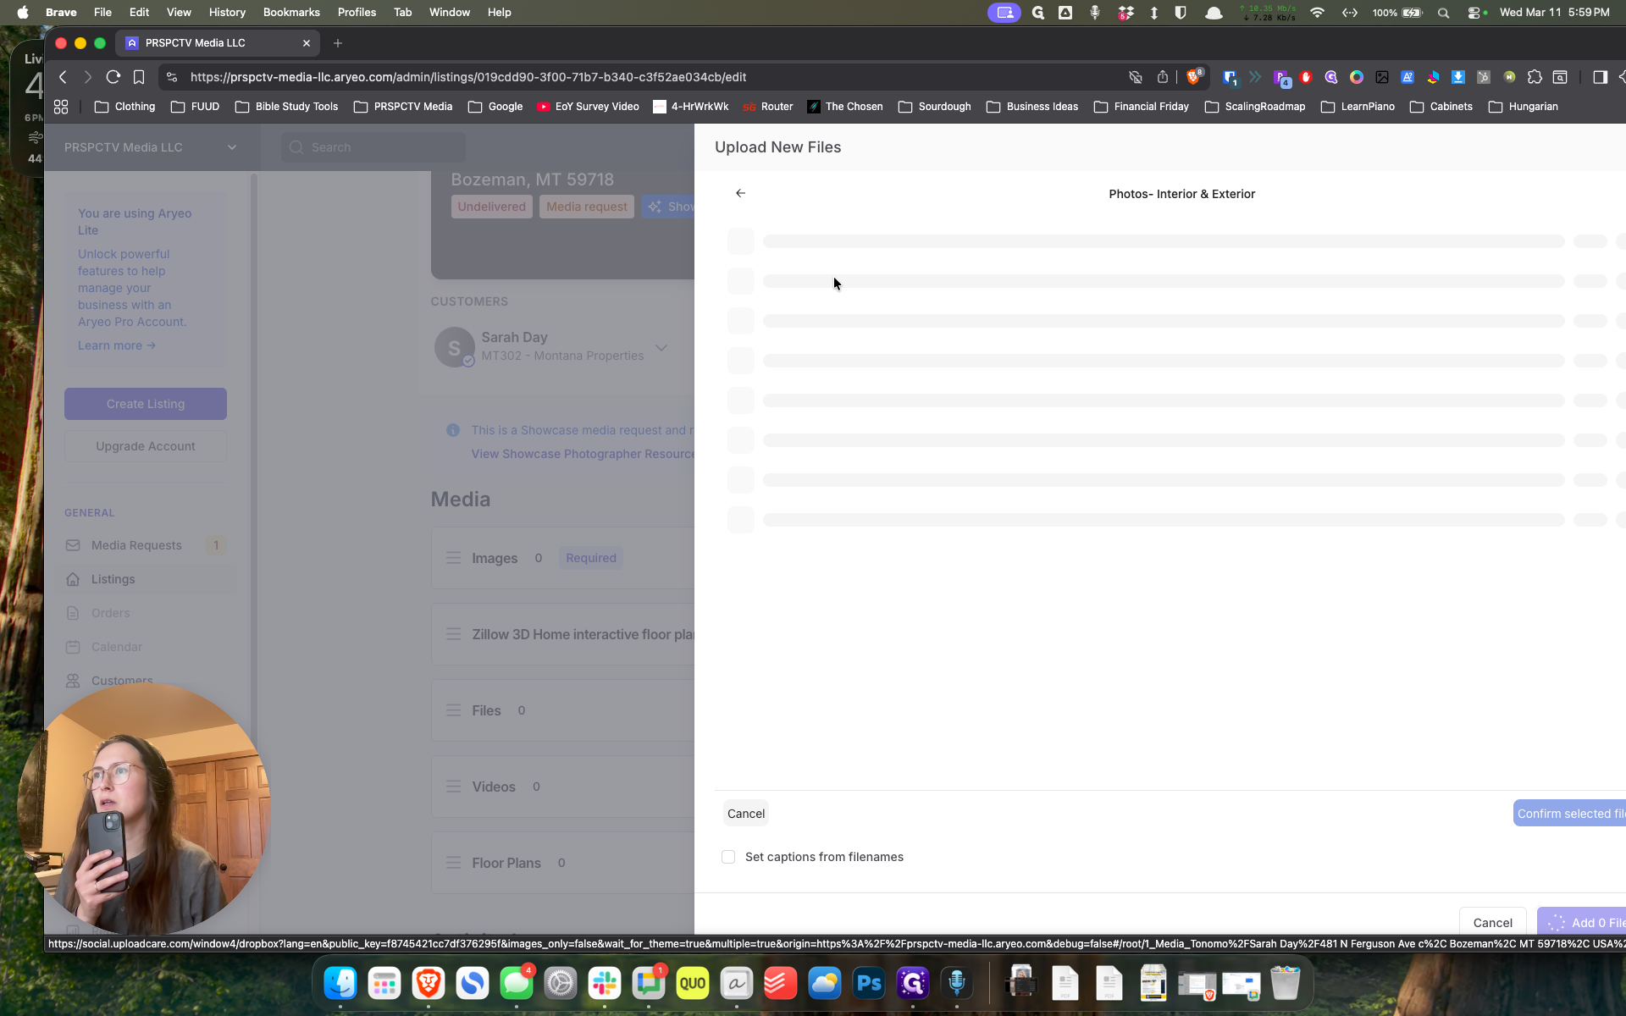This screenshot has height=1016, width=1626.
Task: Click the Create Listing button
Action: click(146, 404)
